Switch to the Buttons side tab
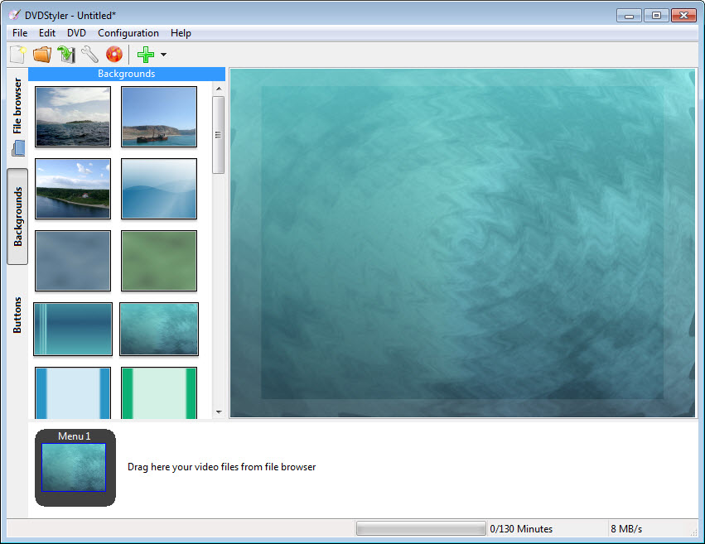705x544 pixels. (x=17, y=315)
